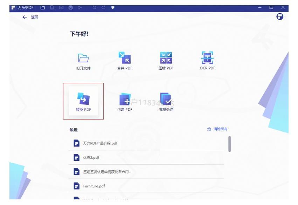The height and width of the screenshot is (205, 298).
Task: Click file icon next to 优杰2.pdf
Action: coord(76,157)
